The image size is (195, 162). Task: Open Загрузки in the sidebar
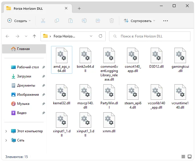pos(21,76)
